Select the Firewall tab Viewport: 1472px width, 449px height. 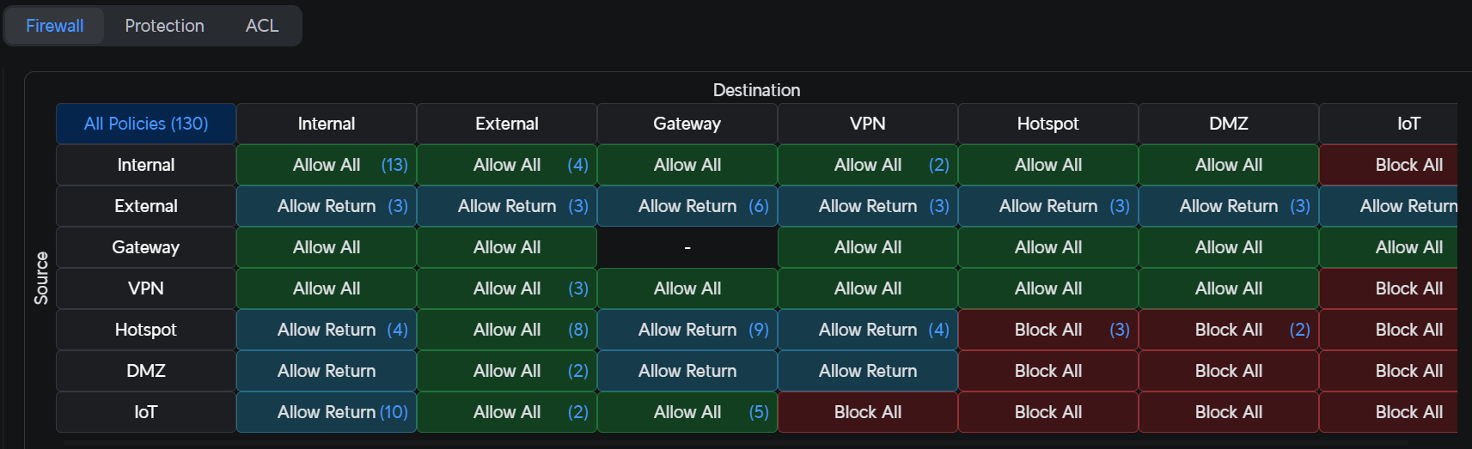55,26
